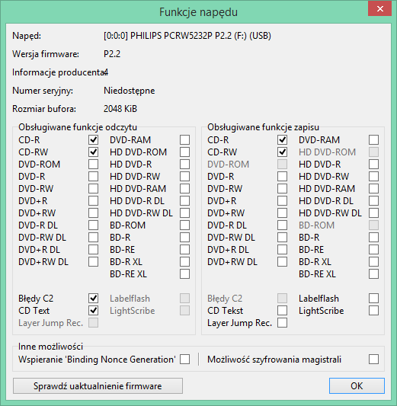Toggle DVD-RW DL checkbox in write functions

(282, 237)
